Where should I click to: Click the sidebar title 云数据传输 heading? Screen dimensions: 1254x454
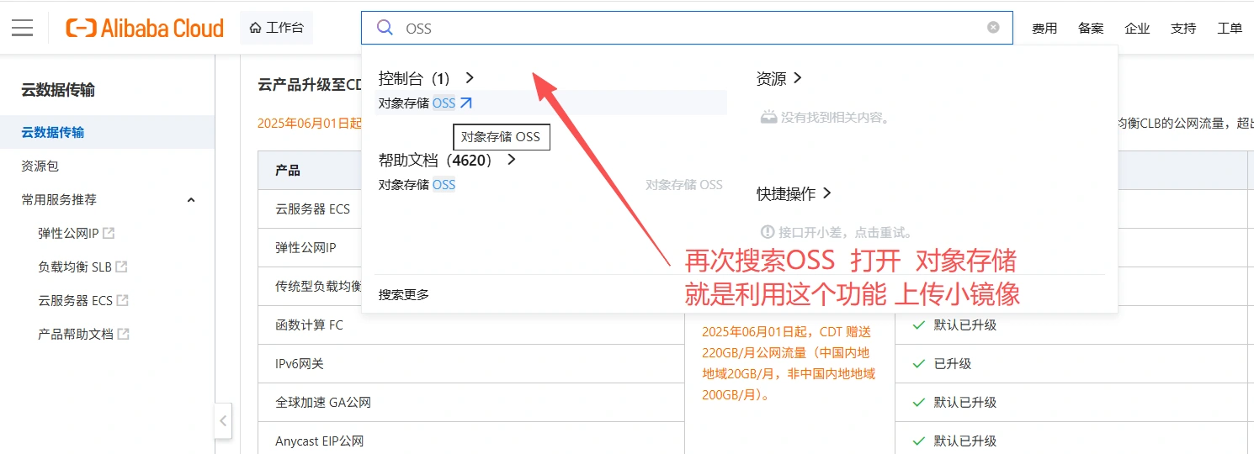click(x=58, y=90)
